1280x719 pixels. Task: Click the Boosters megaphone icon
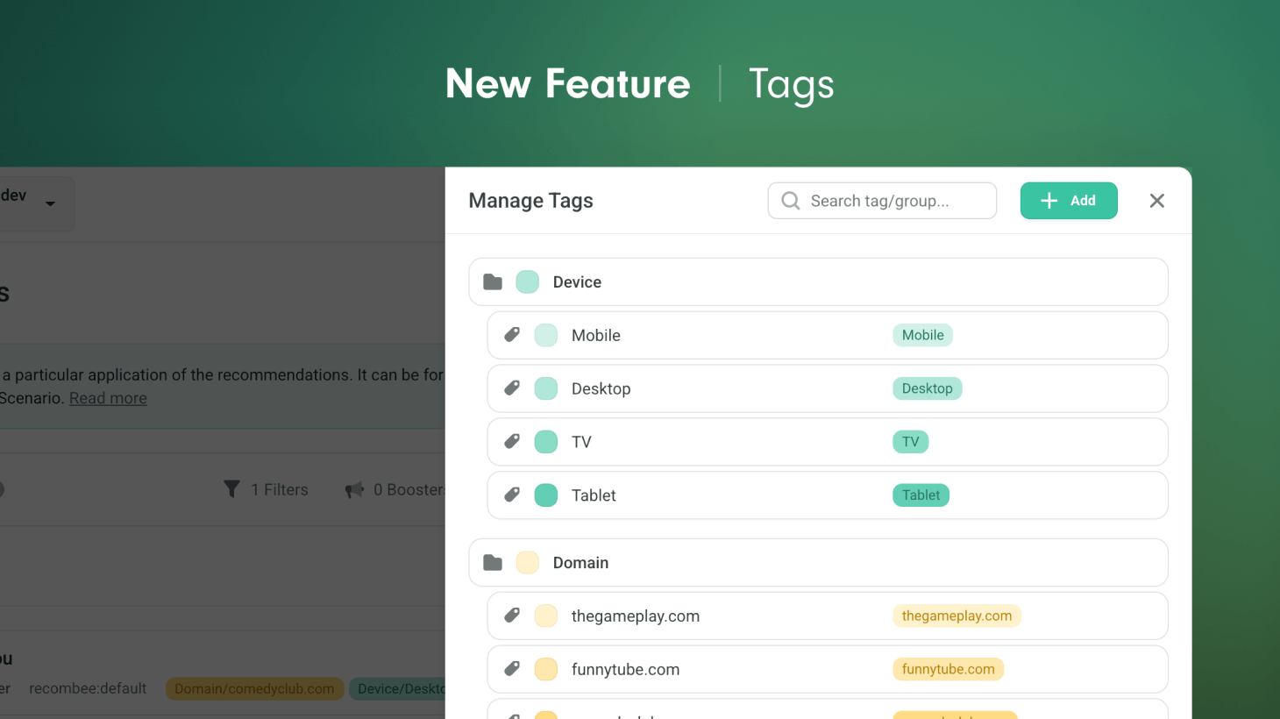pos(354,489)
